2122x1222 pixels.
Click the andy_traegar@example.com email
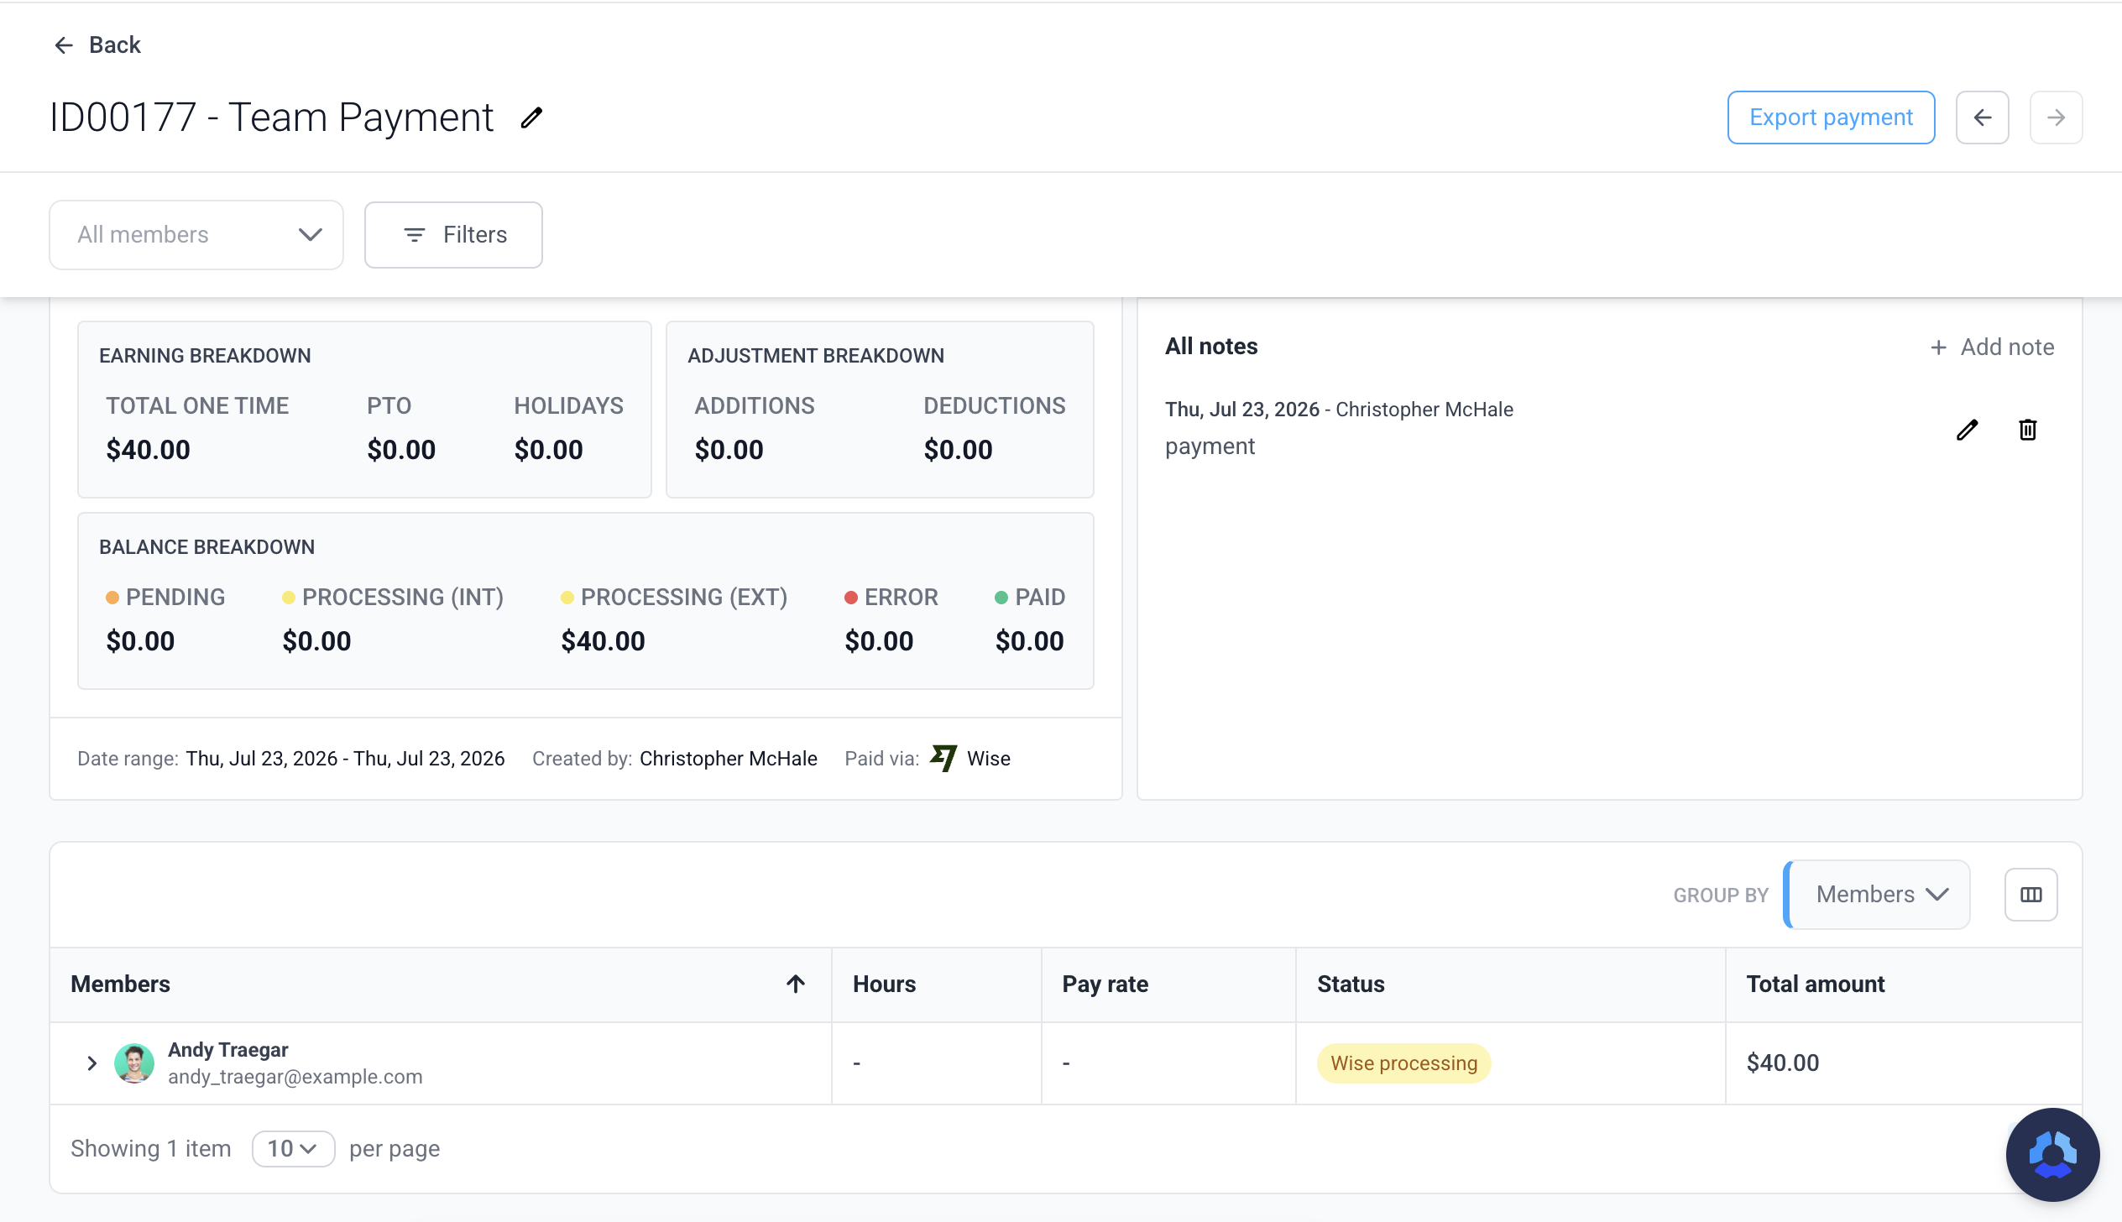tap(295, 1077)
